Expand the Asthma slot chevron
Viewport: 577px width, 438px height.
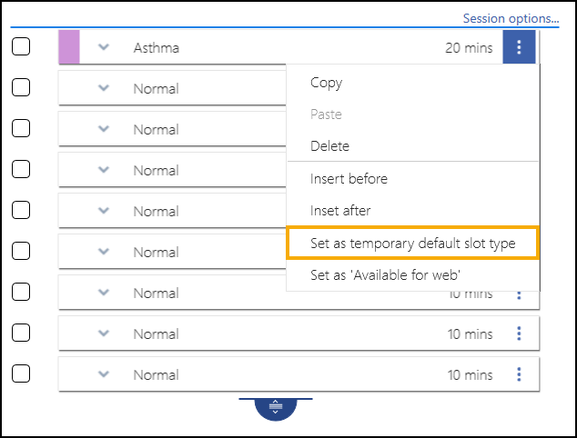pos(104,47)
